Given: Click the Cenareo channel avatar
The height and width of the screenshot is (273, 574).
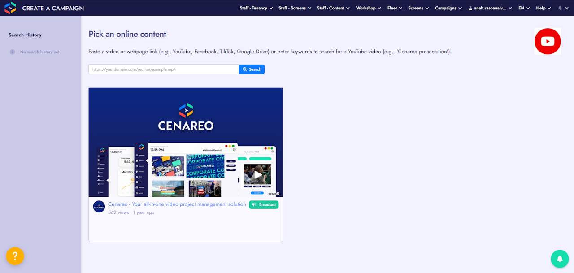Looking at the screenshot, I should coord(99,207).
